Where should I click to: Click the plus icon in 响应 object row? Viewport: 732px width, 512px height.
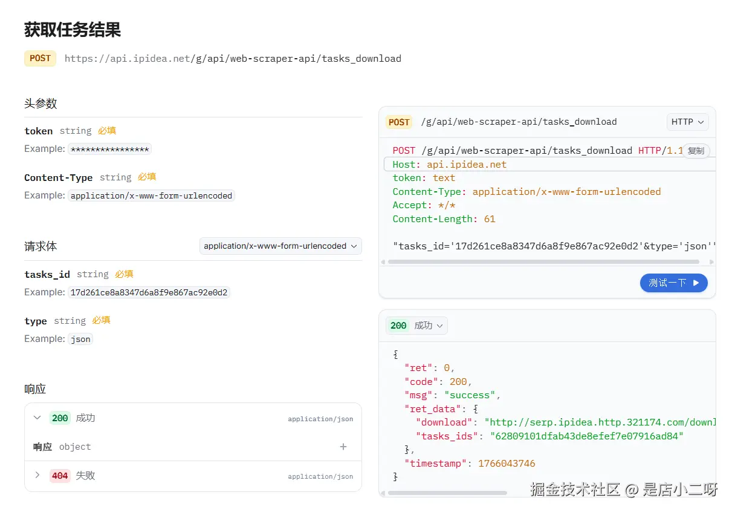pos(343,447)
